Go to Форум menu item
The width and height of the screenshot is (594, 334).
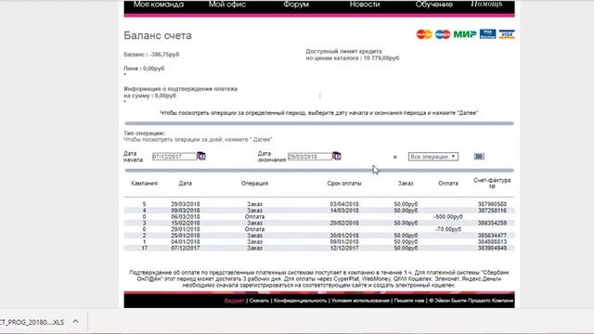(296, 5)
